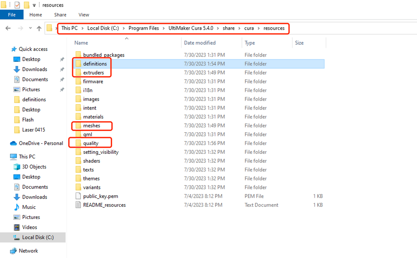Open the Share ribbon tab
417x258 pixels.
click(60, 15)
